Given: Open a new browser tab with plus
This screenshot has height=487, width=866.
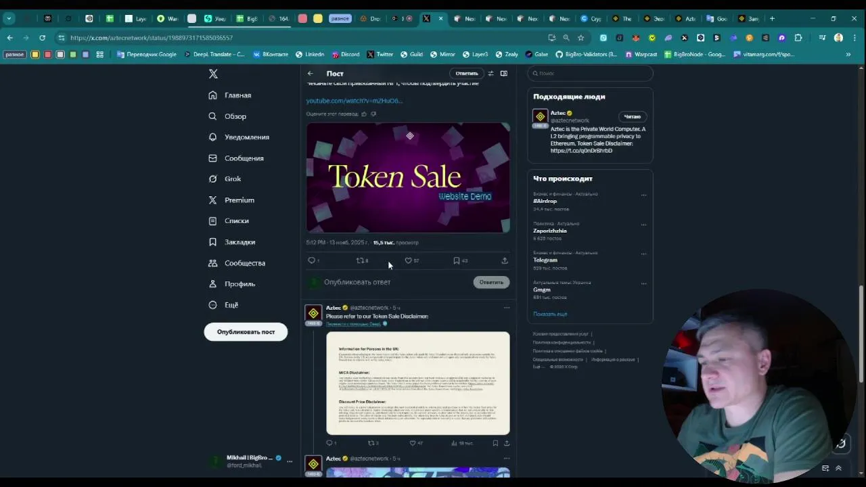Looking at the screenshot, I should (x=773, y=18).
